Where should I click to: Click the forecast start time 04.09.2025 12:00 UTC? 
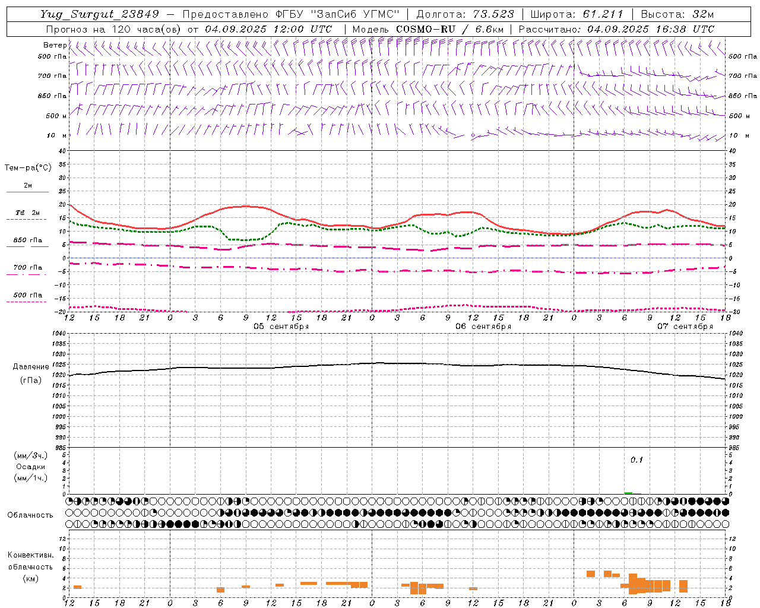[268, 29]
